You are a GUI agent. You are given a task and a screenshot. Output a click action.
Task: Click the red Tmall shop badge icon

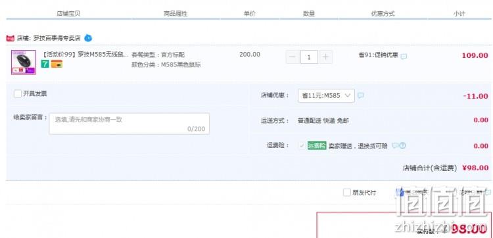[10, 38]
